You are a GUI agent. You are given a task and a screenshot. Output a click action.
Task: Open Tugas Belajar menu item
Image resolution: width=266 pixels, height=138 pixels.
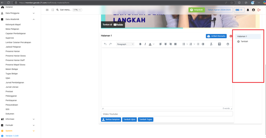11,74
